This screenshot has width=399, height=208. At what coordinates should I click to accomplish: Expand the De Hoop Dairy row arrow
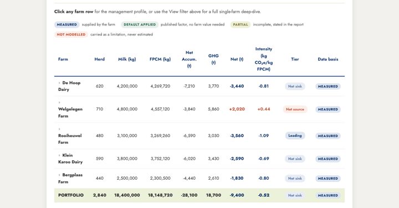(59, 83)
